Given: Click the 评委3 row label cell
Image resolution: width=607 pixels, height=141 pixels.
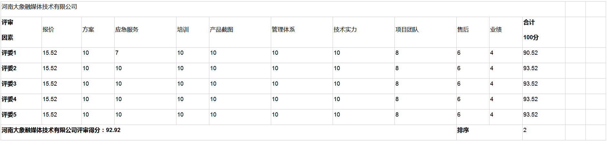Looking at the screenshot, I should tap(9, 84).
